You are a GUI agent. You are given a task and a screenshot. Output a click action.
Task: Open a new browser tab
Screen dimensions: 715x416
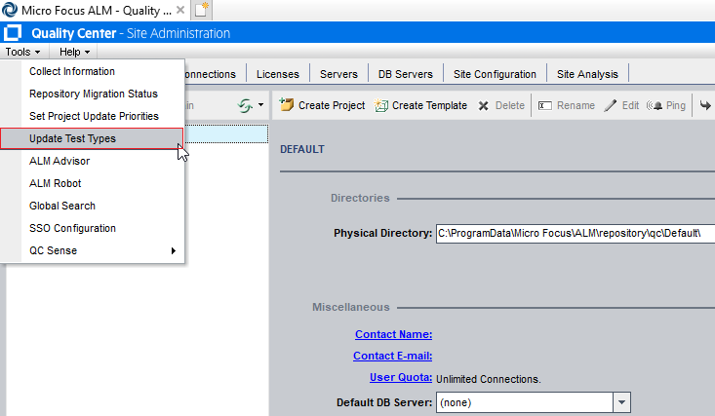[x=202, y=10]
